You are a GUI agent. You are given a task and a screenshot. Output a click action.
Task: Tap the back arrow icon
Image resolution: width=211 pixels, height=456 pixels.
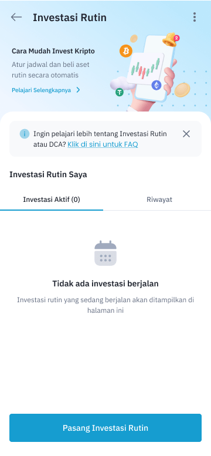[x=16, y=17]
